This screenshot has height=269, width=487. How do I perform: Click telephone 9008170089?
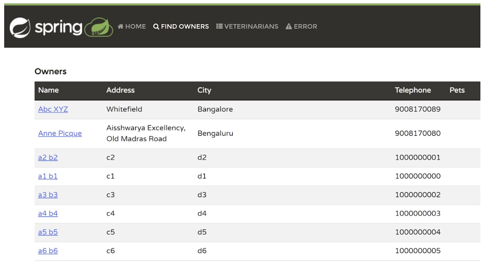[418, 109]
